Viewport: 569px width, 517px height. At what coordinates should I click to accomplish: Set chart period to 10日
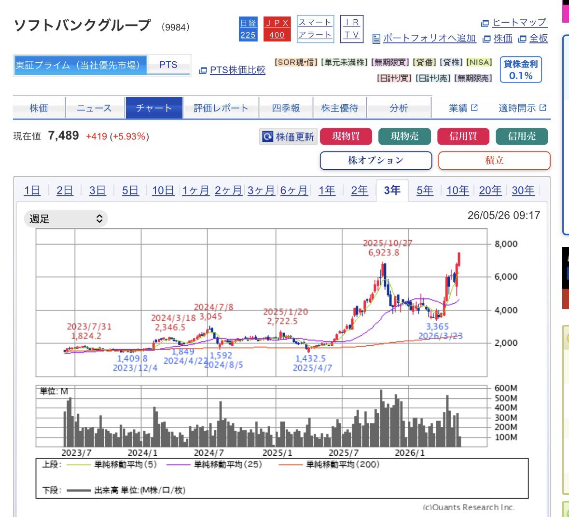pyautogui.click(x=163, y=190)
